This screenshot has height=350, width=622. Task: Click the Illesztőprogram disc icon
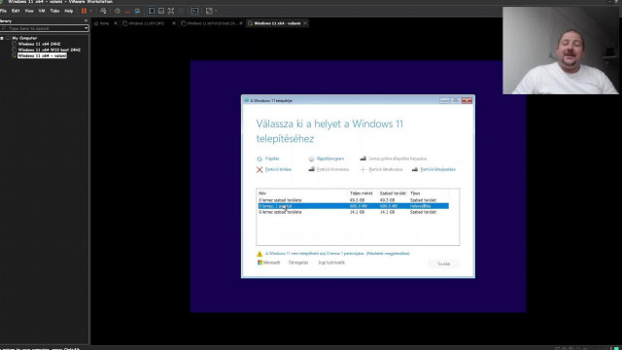pyautogui.click(x=311, y=158)
